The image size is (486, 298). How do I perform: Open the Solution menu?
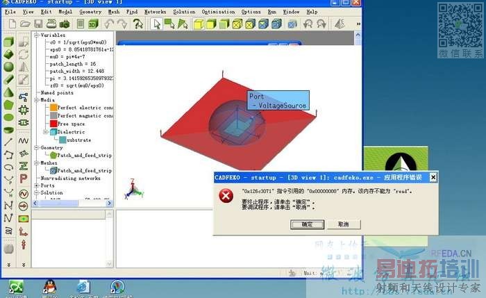click(184, 12)
